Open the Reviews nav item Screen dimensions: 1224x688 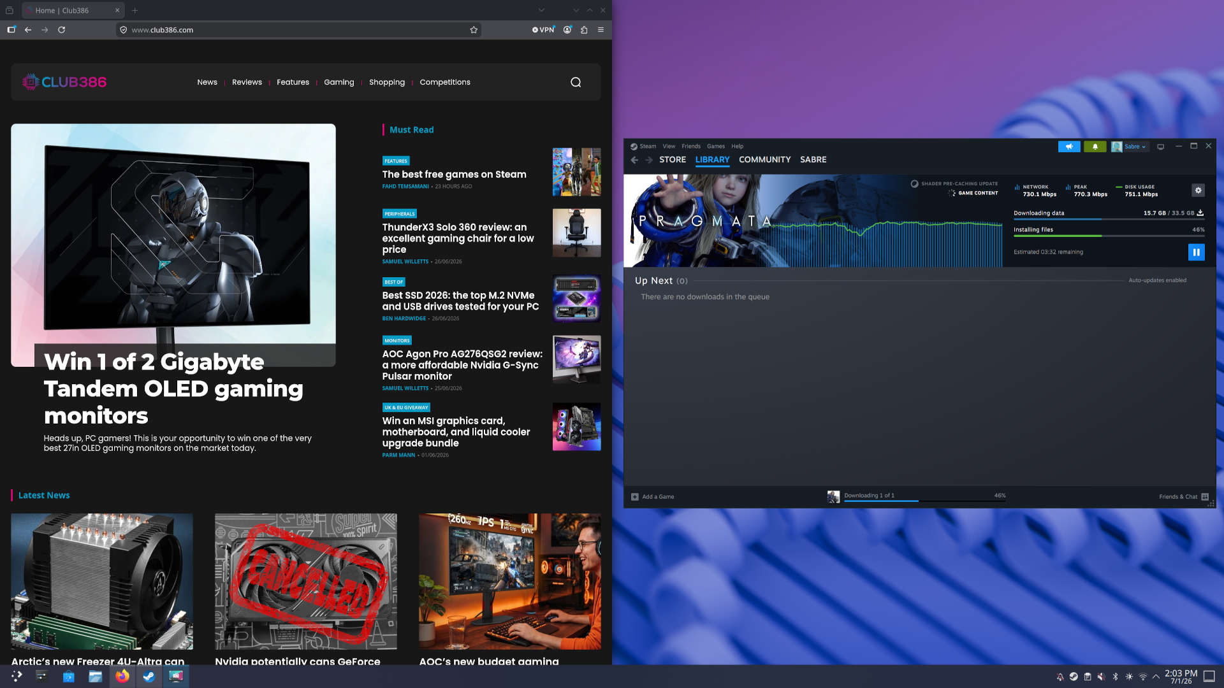click(247, 82)
